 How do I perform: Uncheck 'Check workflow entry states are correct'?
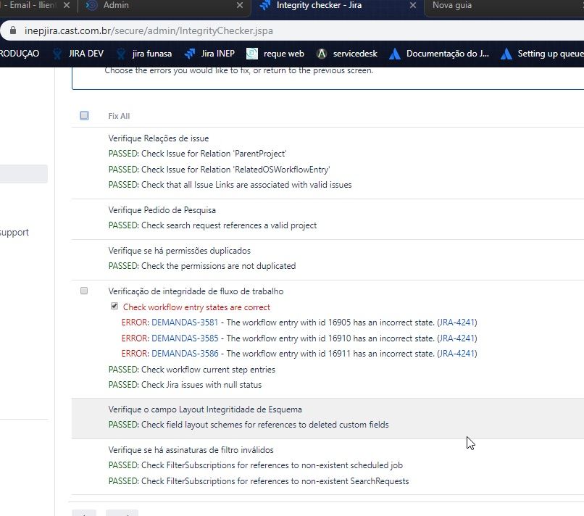click(x=114, y=306)
